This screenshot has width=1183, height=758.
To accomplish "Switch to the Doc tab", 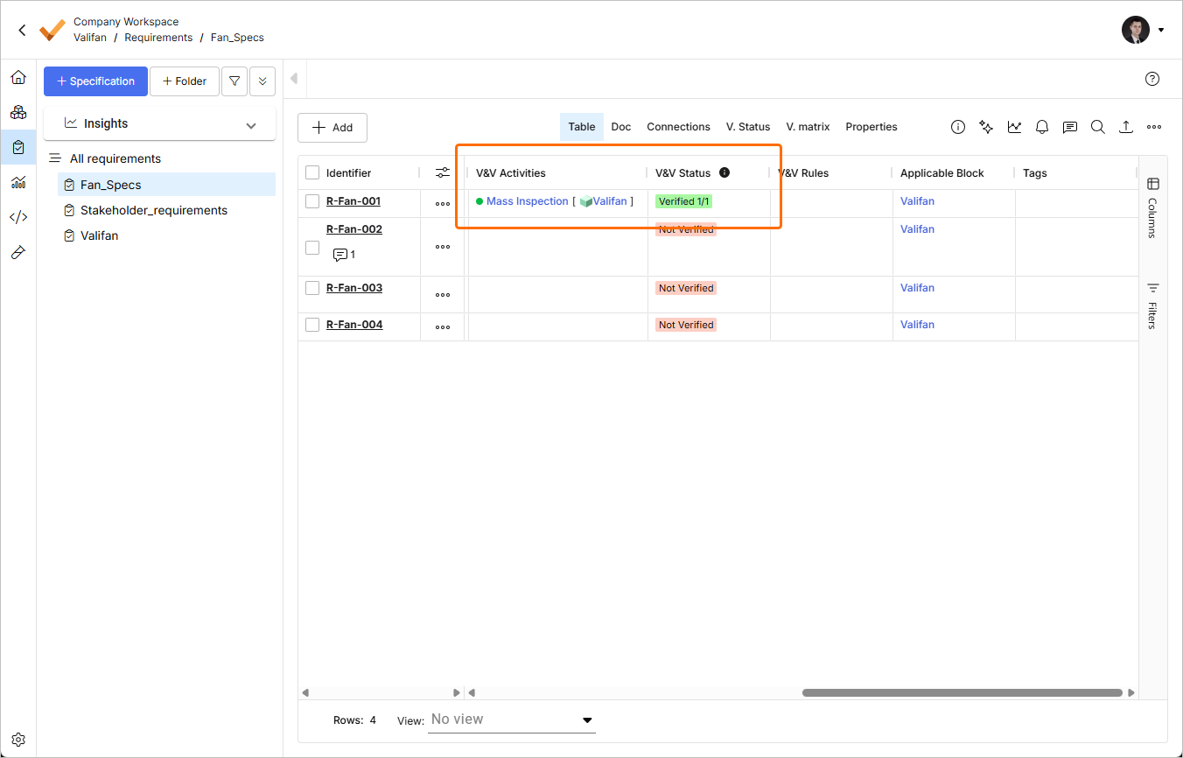I will (x=621, y=127).
